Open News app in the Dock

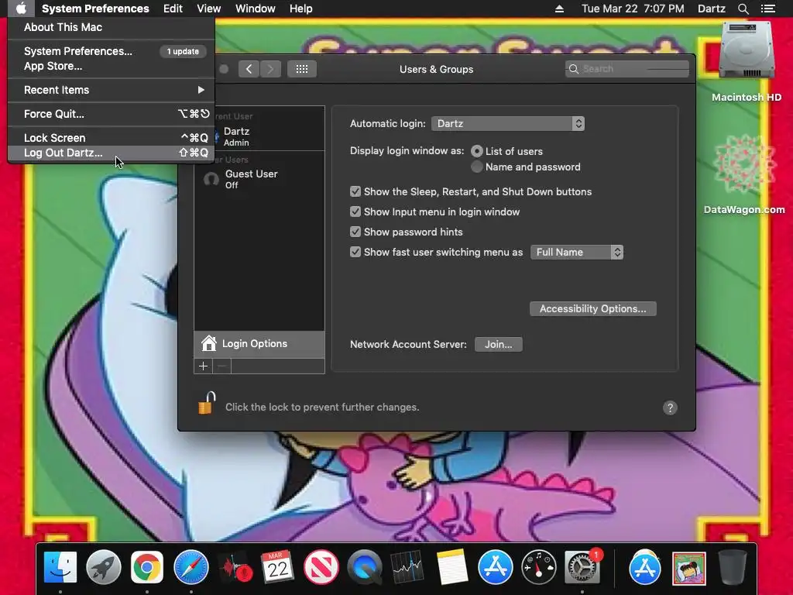coord(321,567)
